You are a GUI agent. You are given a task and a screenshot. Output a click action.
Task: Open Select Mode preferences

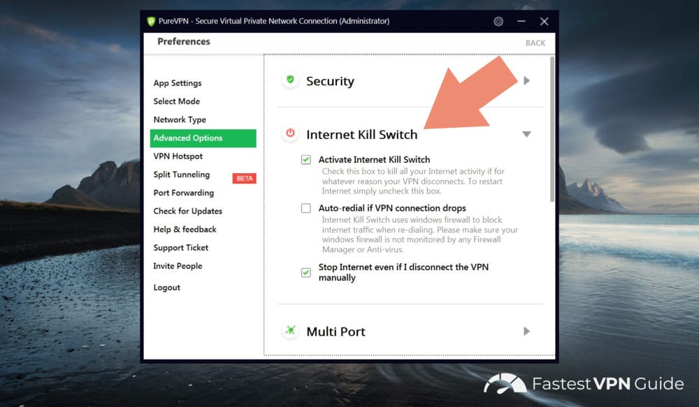(177, 101)
